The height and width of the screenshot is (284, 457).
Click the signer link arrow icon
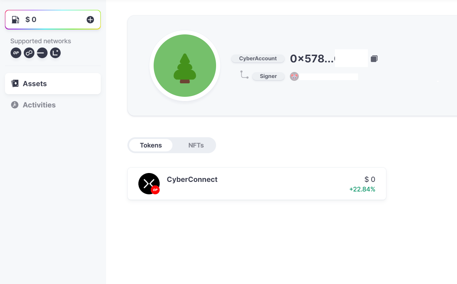click(244, 75)
